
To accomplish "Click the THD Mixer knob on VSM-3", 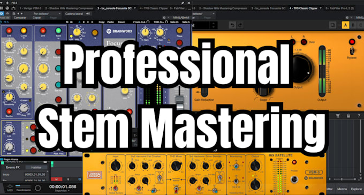I will 176,166.
